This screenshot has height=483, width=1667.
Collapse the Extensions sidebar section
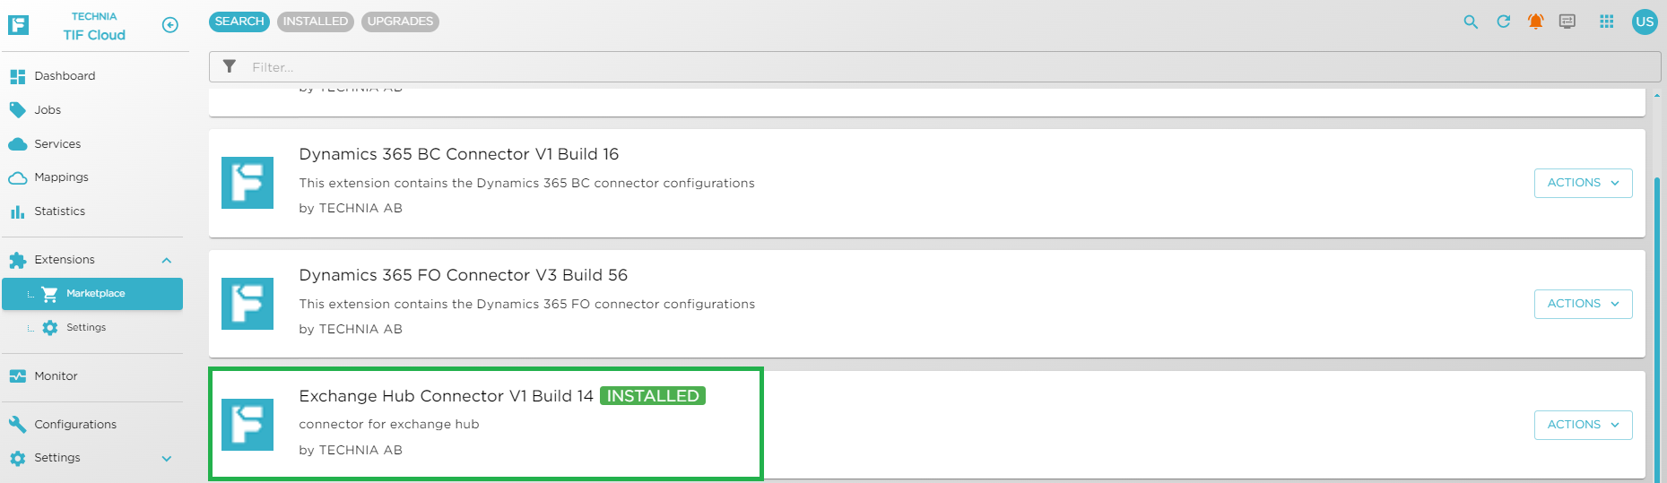pyautogui.click(x=166, y=260)
